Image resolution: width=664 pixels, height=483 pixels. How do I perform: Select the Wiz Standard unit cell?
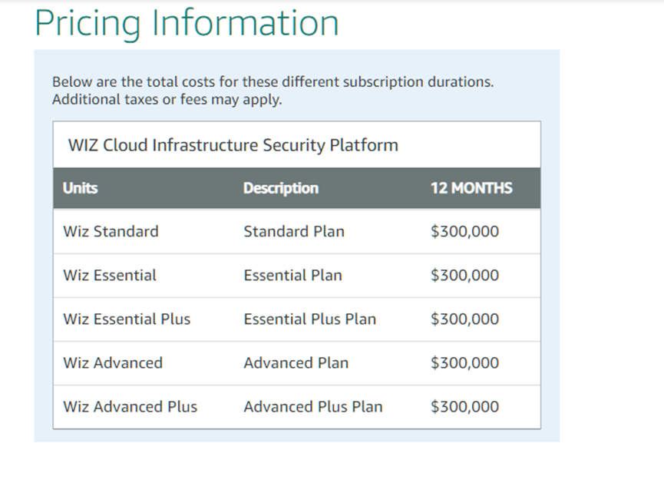pos(111,231)
